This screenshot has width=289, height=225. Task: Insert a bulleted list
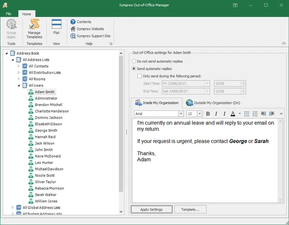tap(247, 114)
